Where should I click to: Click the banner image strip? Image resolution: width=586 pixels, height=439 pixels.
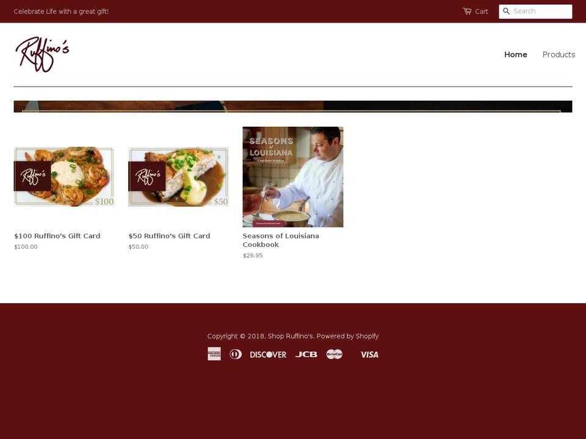(x=292, y=106)
